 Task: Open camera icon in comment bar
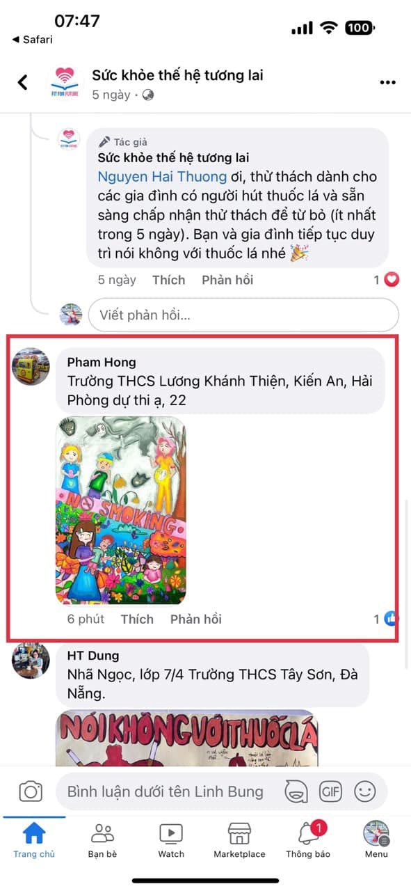[30, 791]
